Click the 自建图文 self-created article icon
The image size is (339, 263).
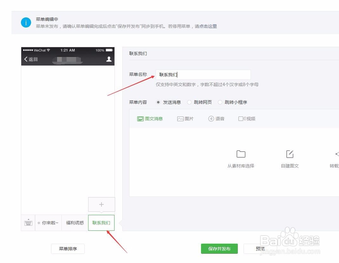(x=290, y=154)
